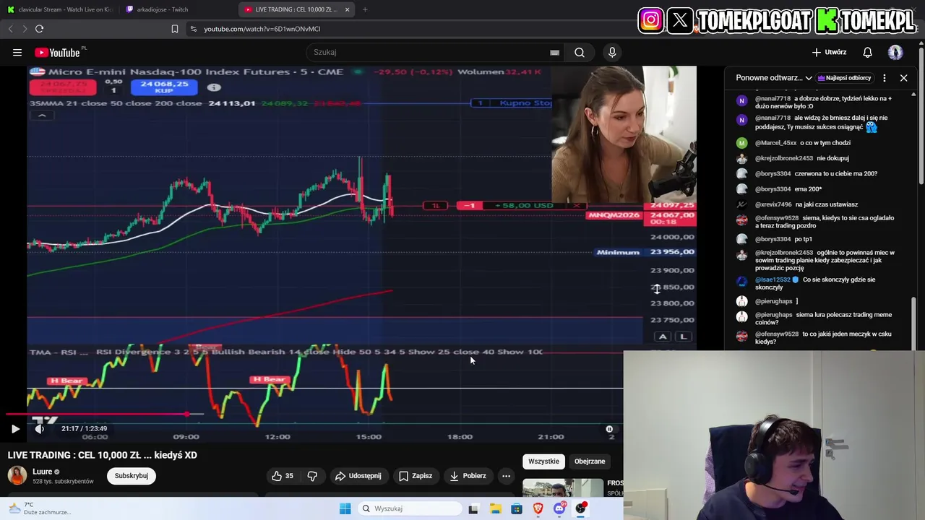
Task: Open the account avatar menu
Action: (x=895, y=52)
